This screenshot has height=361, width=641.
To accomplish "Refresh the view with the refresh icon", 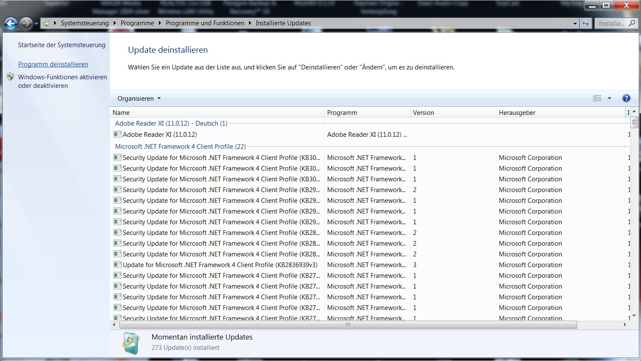I will tap(586, 24).
